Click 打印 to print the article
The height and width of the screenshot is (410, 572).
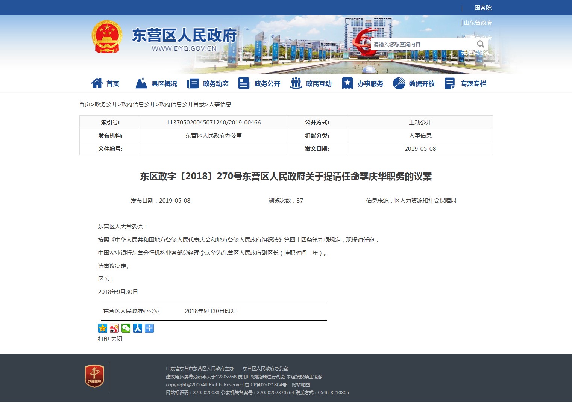tap(103, 339)
